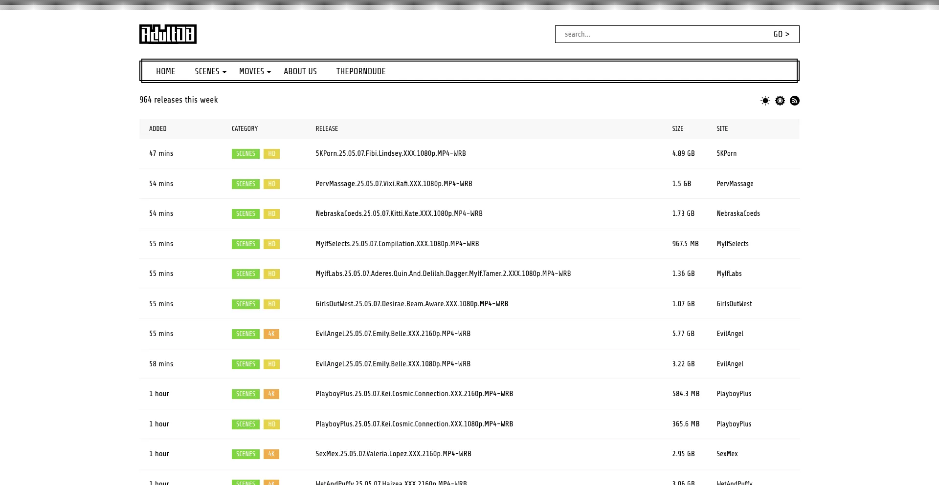Select the 5KPorn site link
Viewport: 939px width, 485px height.
click(726, 153)
